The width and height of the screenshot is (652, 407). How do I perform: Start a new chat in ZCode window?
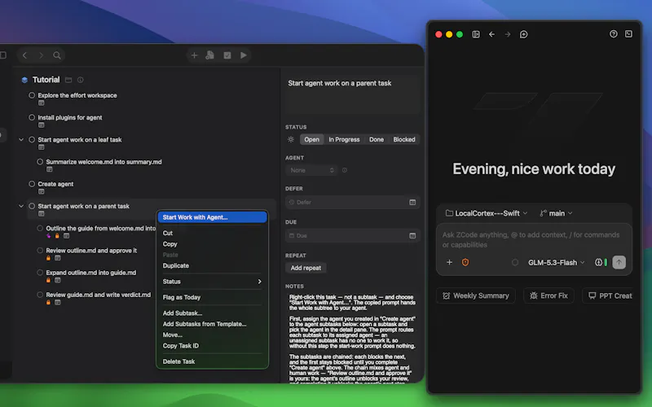pyautogui.click(x=524, y=34)
